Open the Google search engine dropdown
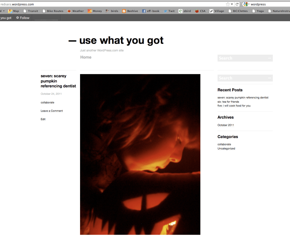290x239 pixels. pyautogui.click(x=246, y=4)
